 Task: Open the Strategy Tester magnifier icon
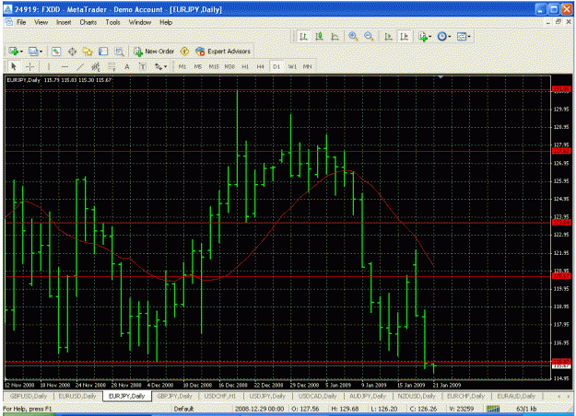pos(119,52)
